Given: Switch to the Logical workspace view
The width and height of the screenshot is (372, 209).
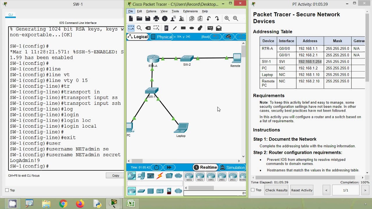Looking at the screenshot, I should [x=138, y=37].
